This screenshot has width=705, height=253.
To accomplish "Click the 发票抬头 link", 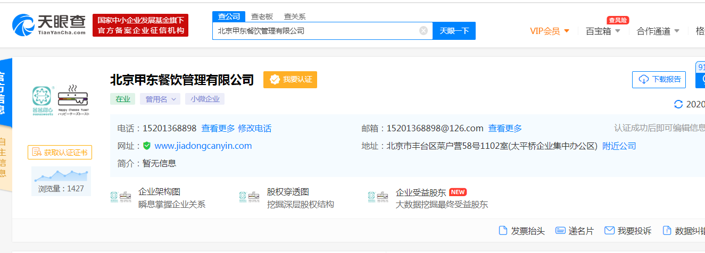I will (x=528, y=231).
